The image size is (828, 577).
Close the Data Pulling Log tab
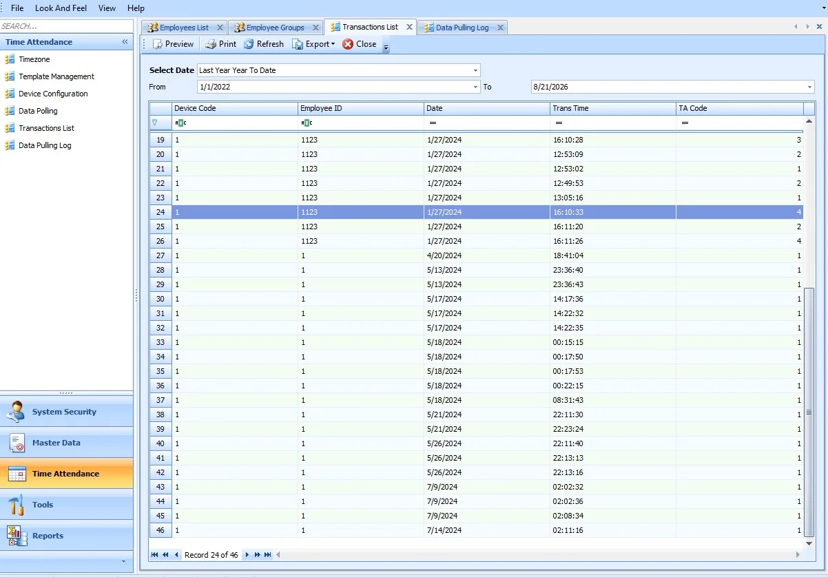500,28
